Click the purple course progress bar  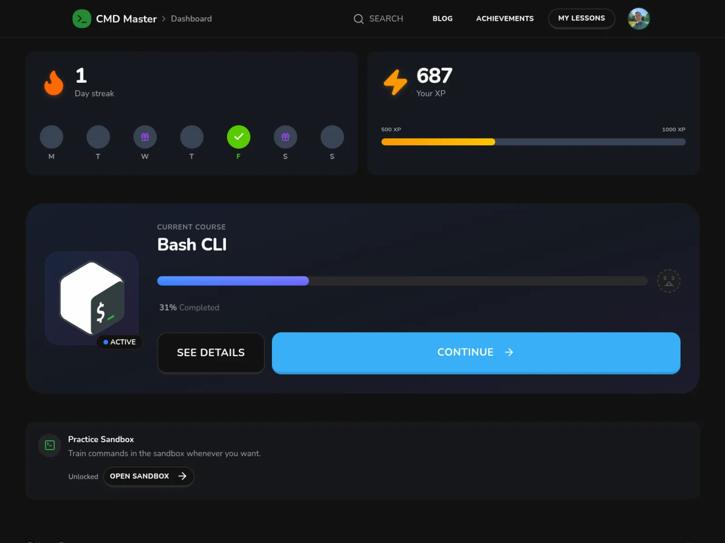[233, 281]
